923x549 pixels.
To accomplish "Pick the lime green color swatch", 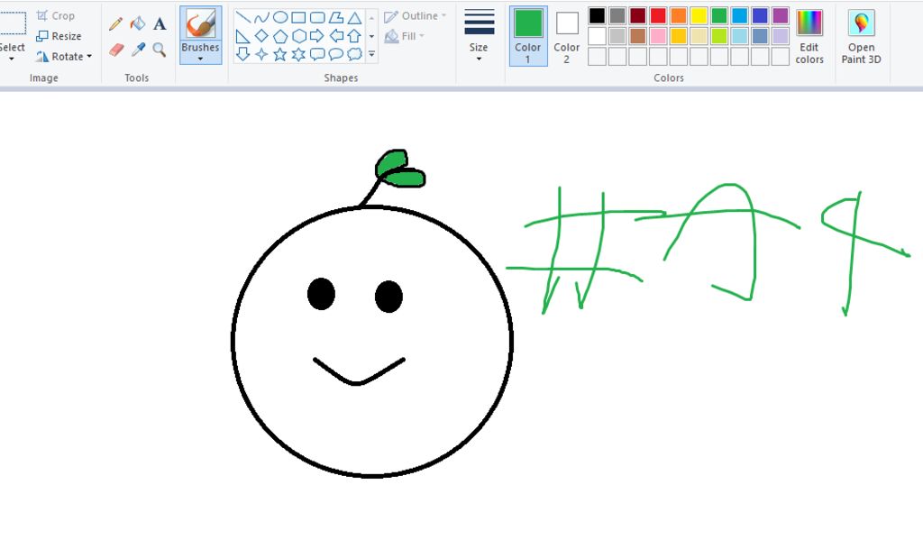I will 718,36.
